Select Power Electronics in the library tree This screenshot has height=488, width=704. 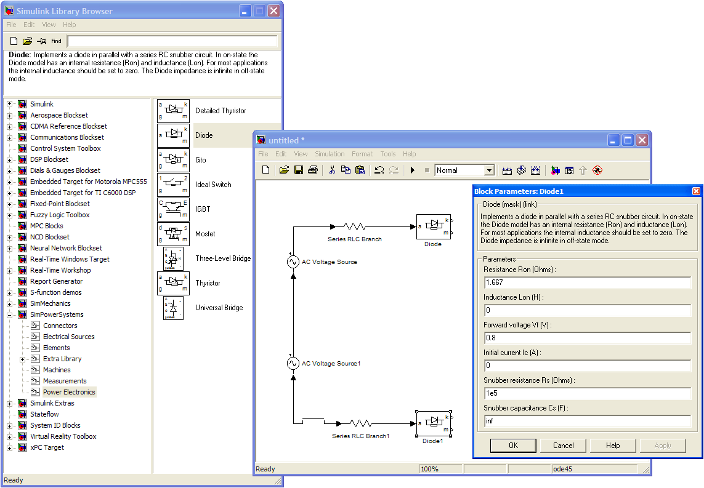pos(69,392)
